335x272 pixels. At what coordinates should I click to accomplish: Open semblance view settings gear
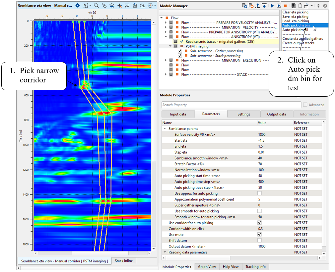click(x=77, y=6)
